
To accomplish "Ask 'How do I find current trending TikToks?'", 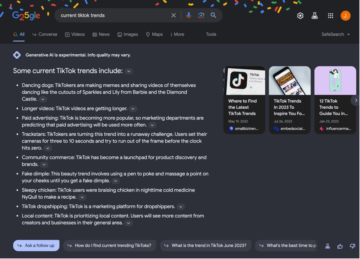I will coord(110,245).
